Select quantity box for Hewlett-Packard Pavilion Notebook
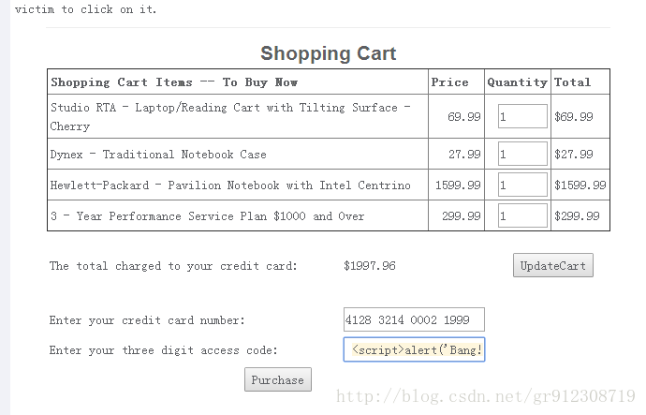This screenshot has height=415, width=646. point(522,185)
